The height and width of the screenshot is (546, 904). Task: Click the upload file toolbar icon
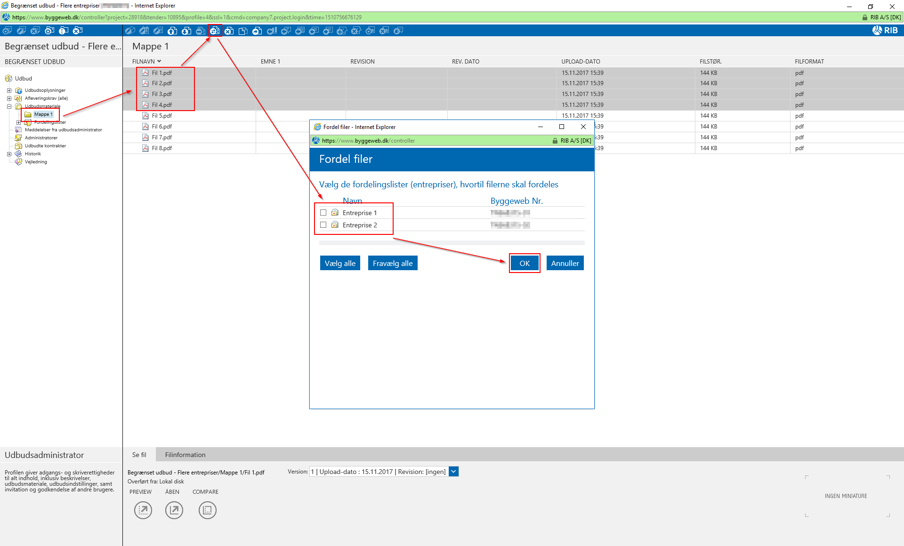[x=172, y=31]
